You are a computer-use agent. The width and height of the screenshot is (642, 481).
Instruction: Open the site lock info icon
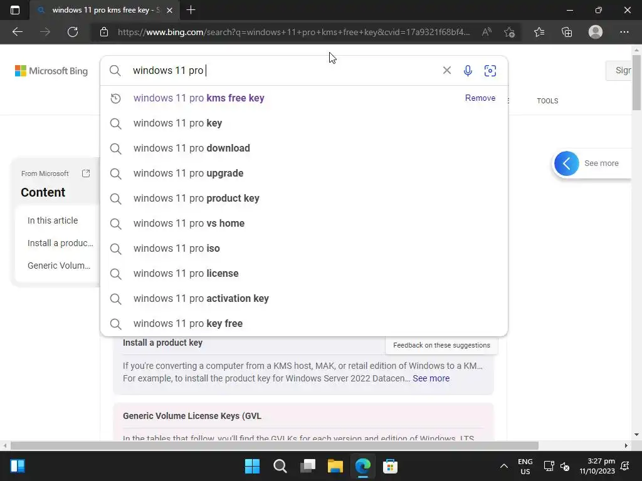click(104, 32)
